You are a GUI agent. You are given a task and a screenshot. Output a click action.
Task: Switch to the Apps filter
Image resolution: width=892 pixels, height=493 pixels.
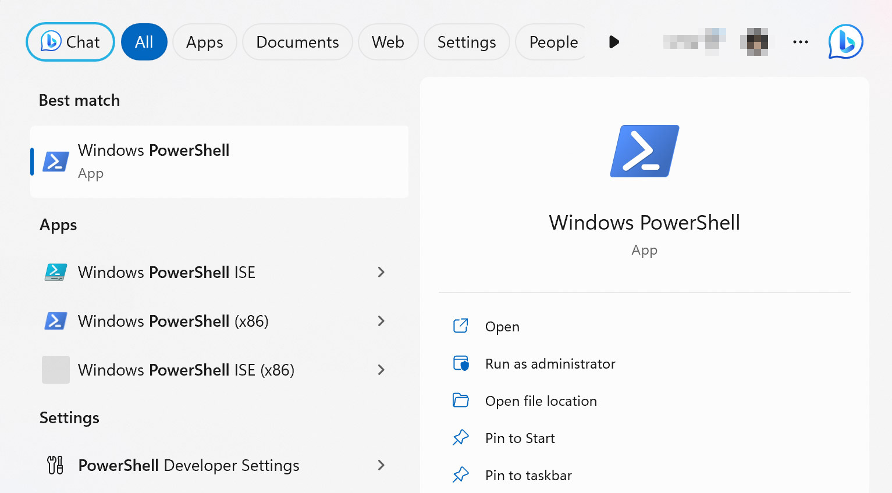point(205,42)
